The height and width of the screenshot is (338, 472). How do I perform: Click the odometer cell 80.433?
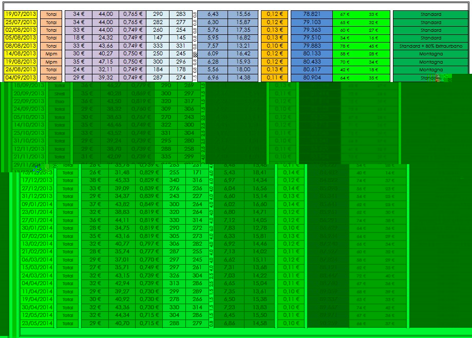click(x=312, y=62)
